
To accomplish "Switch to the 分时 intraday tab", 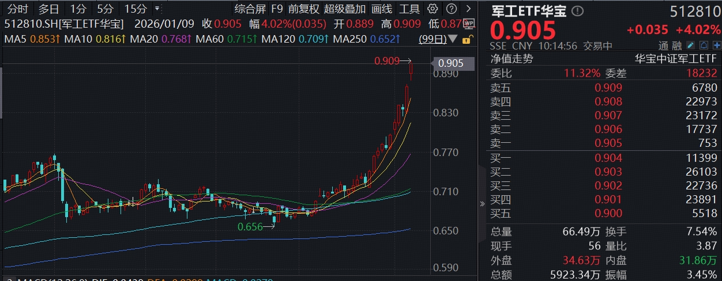I will pyautogui.click(x=17, y=9).
